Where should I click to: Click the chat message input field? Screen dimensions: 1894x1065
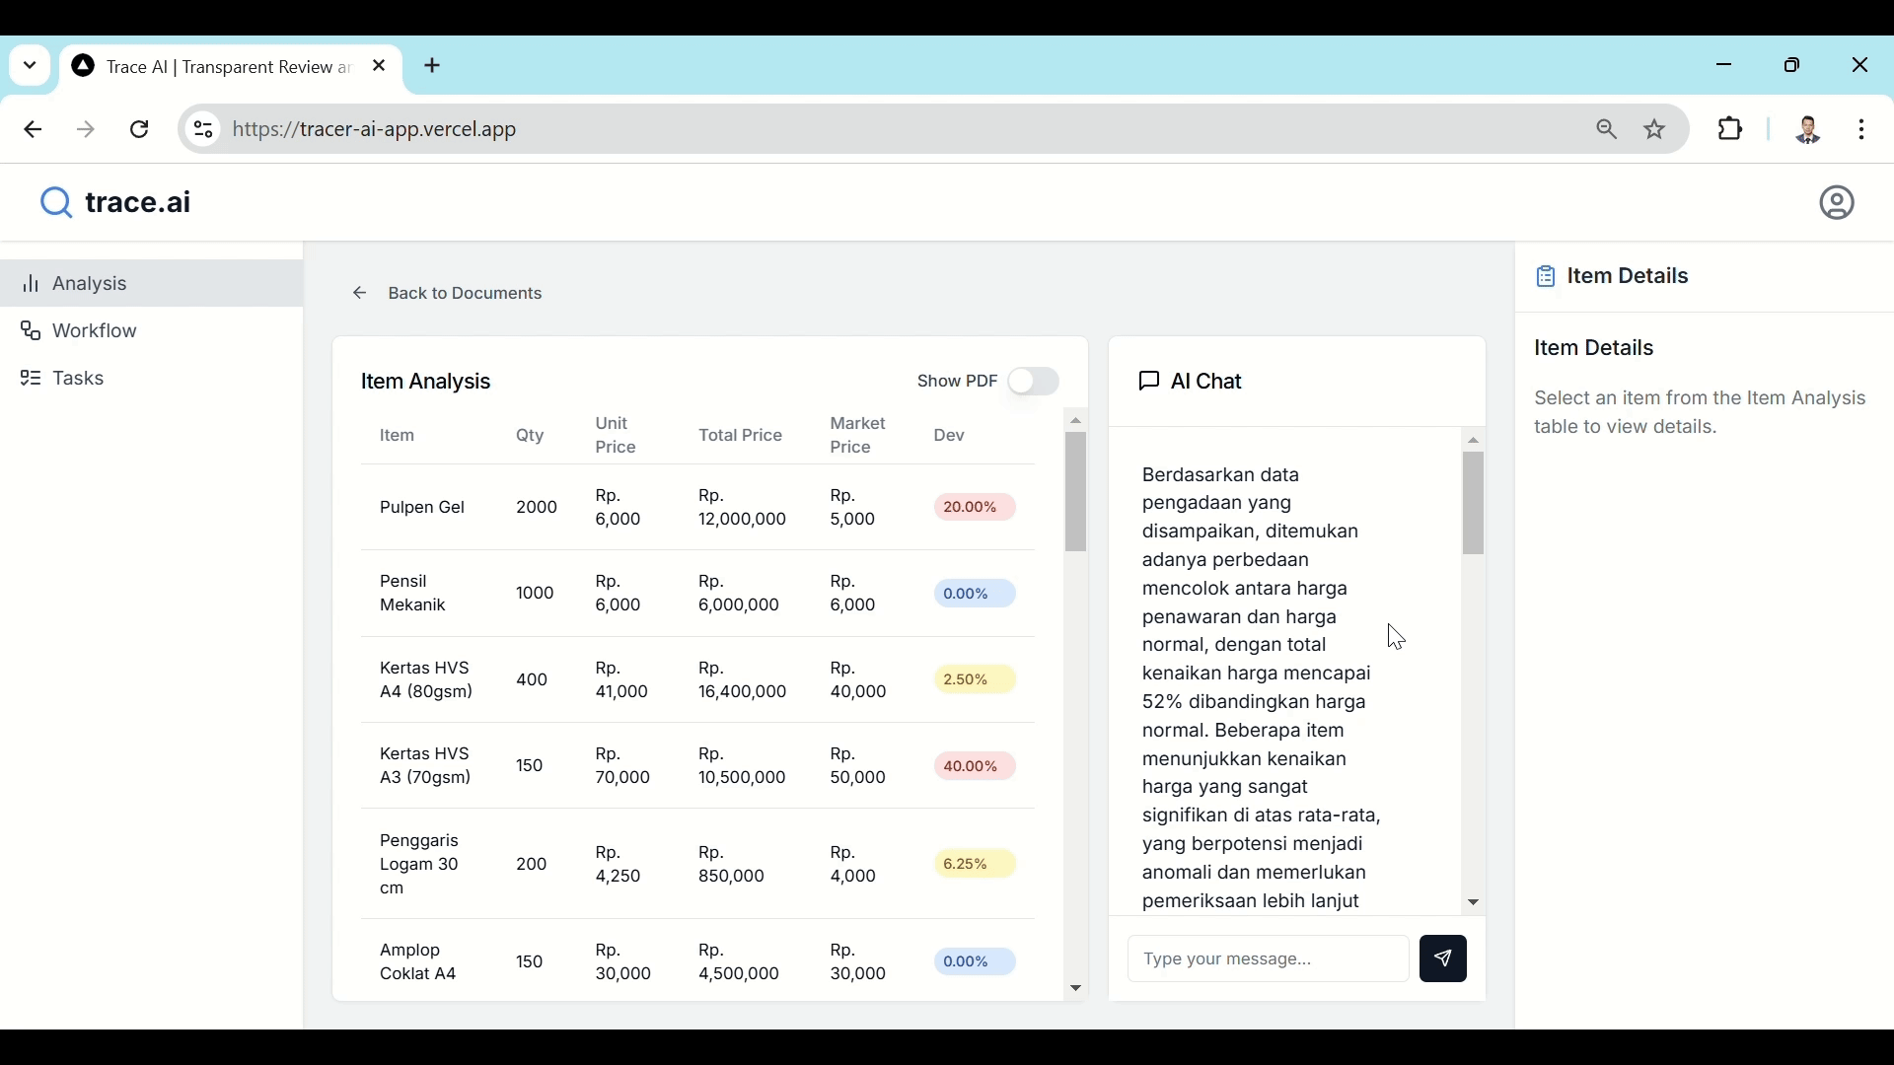1268,959
